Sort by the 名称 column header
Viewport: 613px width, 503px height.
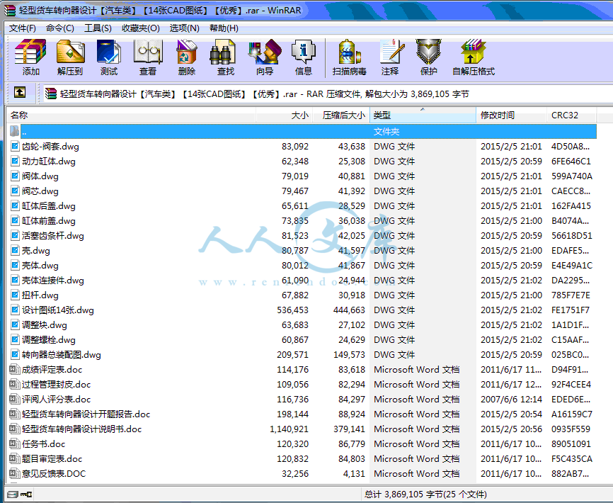132,115
